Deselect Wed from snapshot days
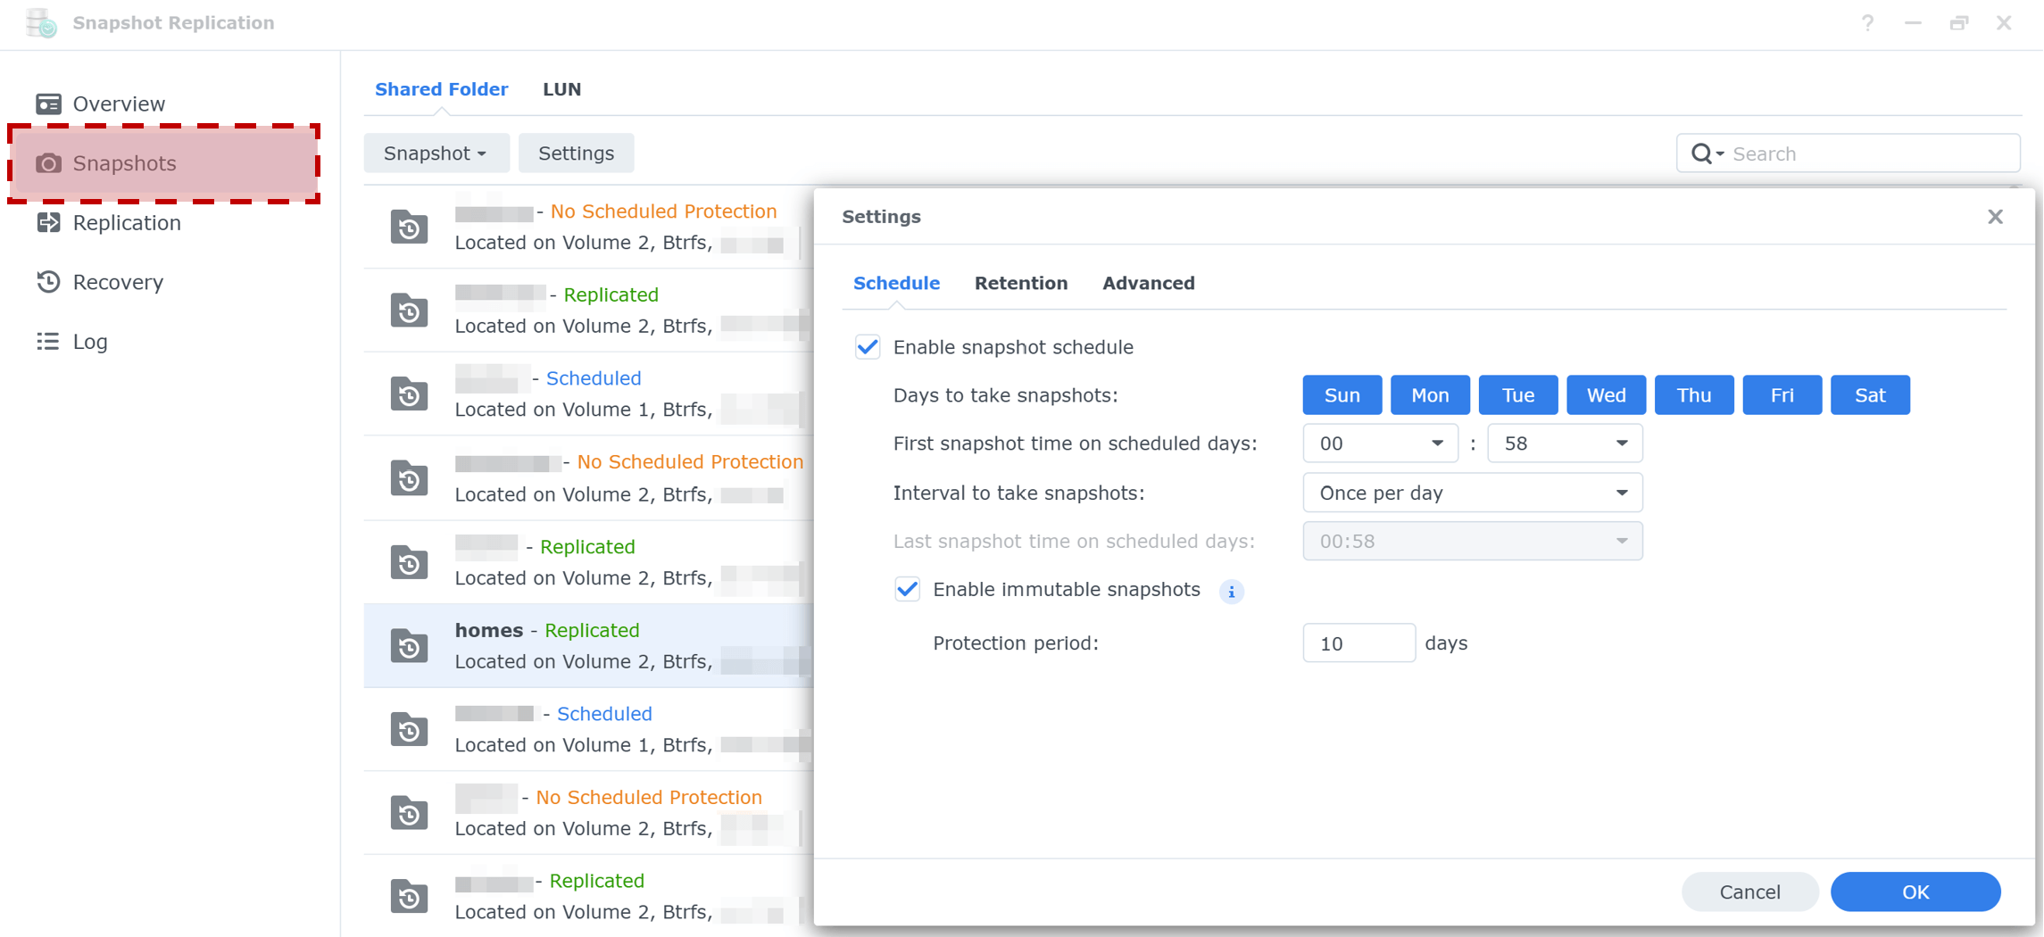Screen dimensions: 2044x937 point(1606,395)
